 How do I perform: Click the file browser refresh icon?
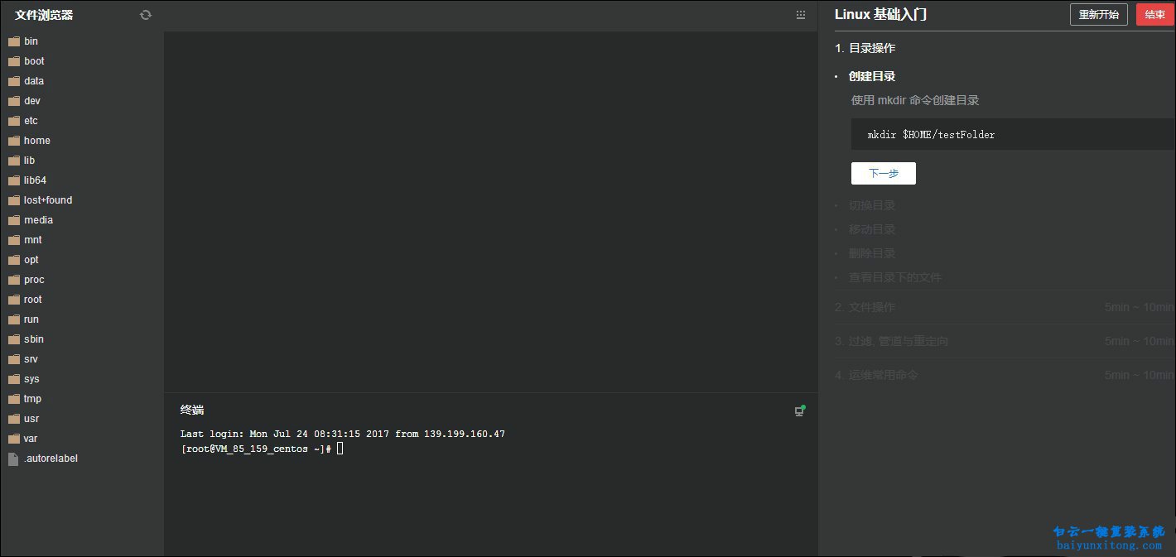point(146,15)
